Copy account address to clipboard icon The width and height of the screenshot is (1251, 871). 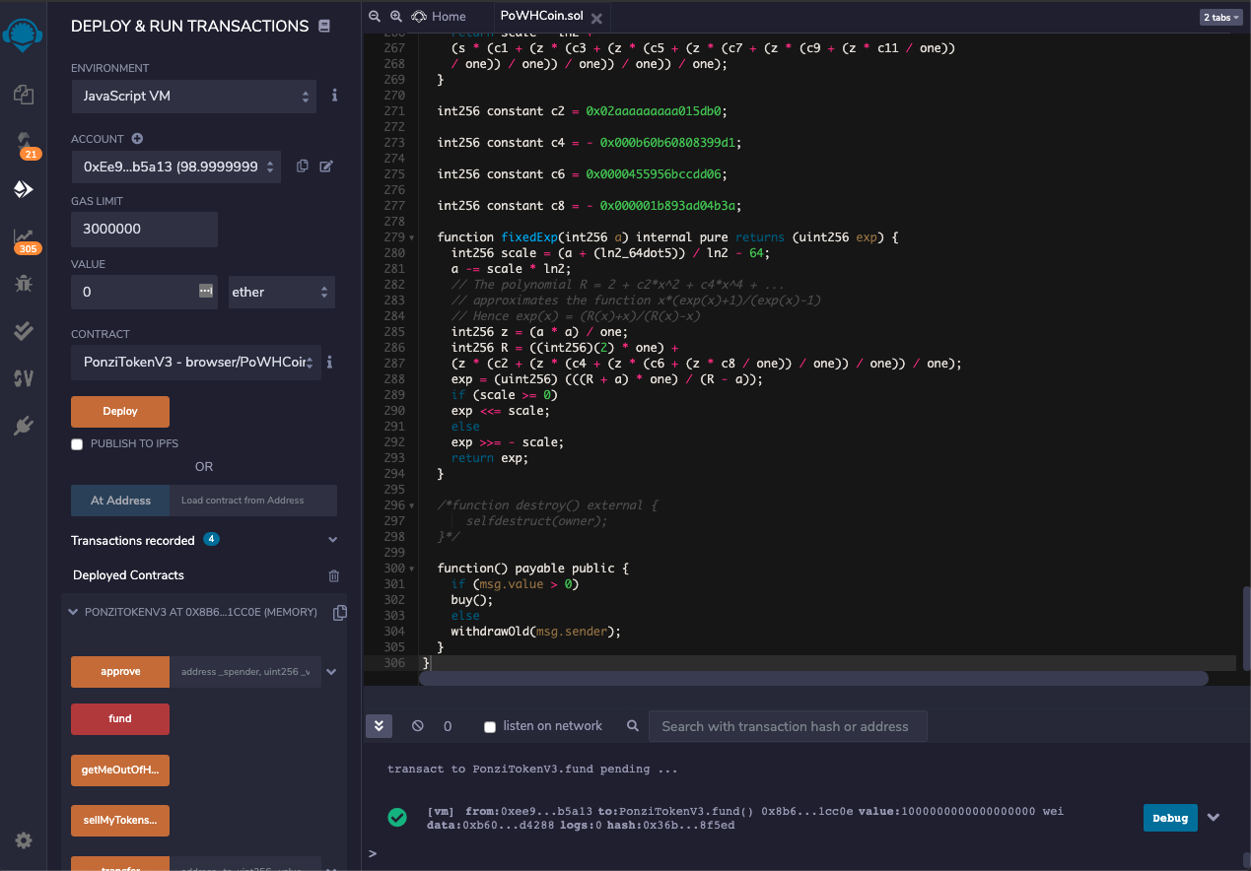[303, 167]
